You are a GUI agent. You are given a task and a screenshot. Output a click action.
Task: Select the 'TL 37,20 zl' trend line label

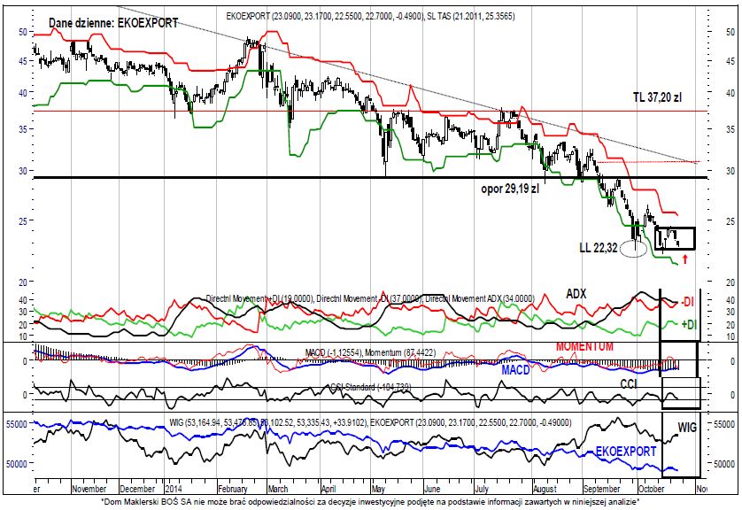657,97
